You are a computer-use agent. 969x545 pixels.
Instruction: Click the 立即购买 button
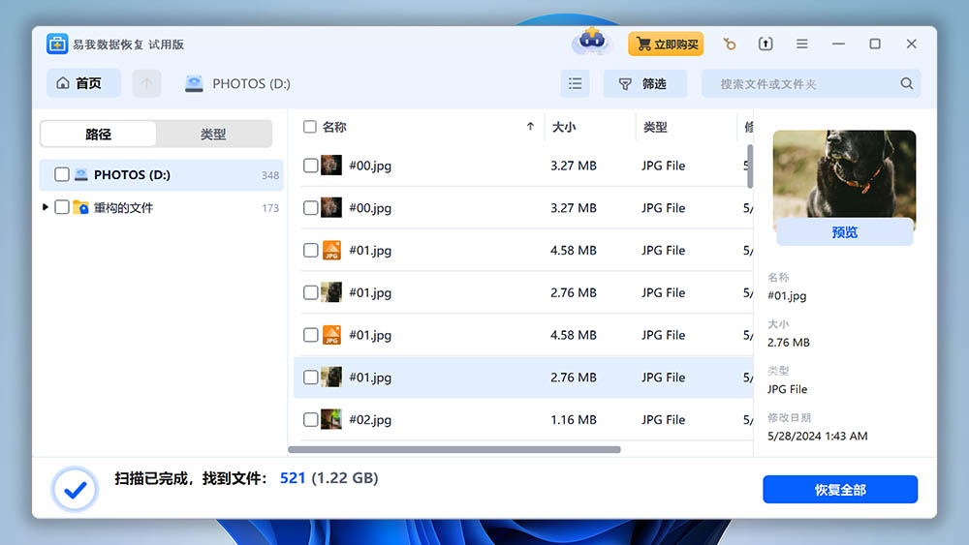tap(667, 44)
